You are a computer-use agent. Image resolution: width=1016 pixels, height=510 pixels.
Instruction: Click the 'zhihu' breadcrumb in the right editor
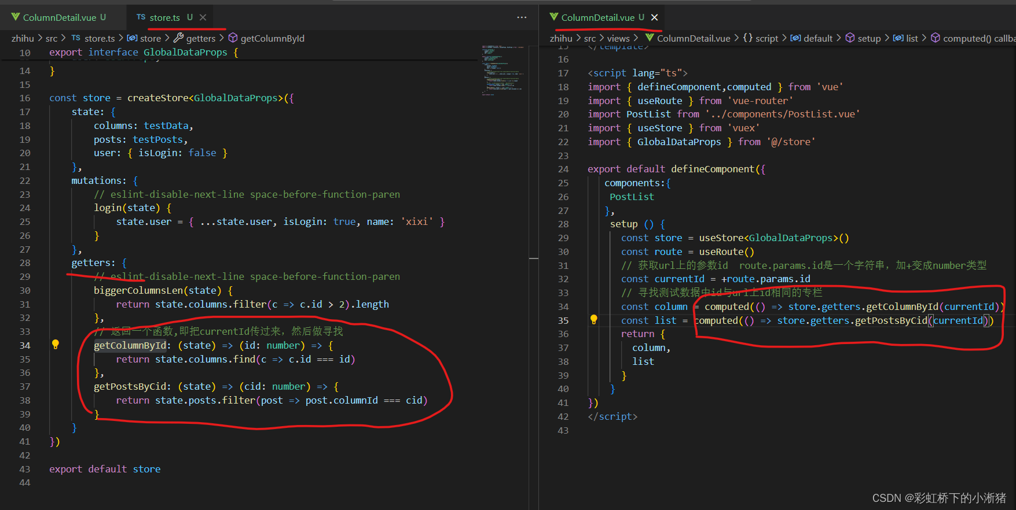tap(561, 38)
